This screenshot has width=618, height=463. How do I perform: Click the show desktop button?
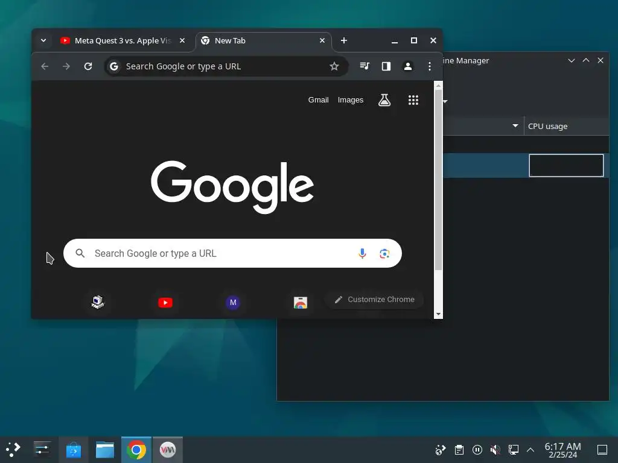click(x=602, y=450)
